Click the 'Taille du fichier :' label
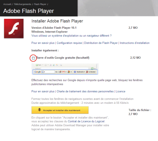This screenshot has width=158, height=141. click(140, 110)
